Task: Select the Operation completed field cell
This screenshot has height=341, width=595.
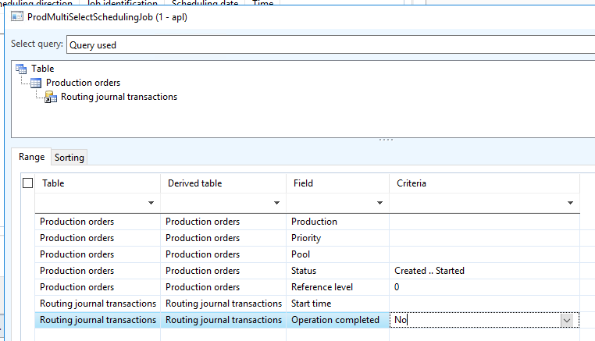Action: point(338,320)
